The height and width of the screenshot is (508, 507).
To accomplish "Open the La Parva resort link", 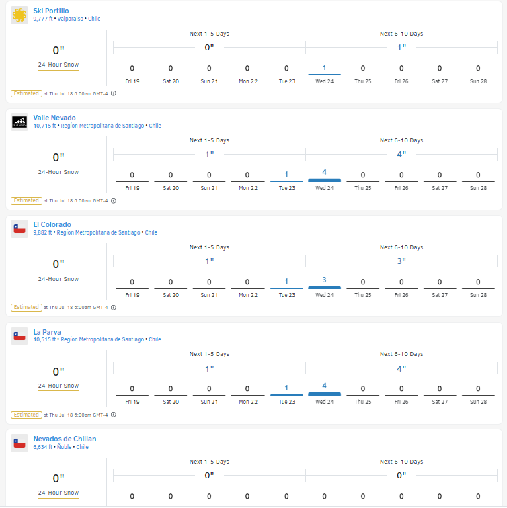I will [x=46, y=331].
